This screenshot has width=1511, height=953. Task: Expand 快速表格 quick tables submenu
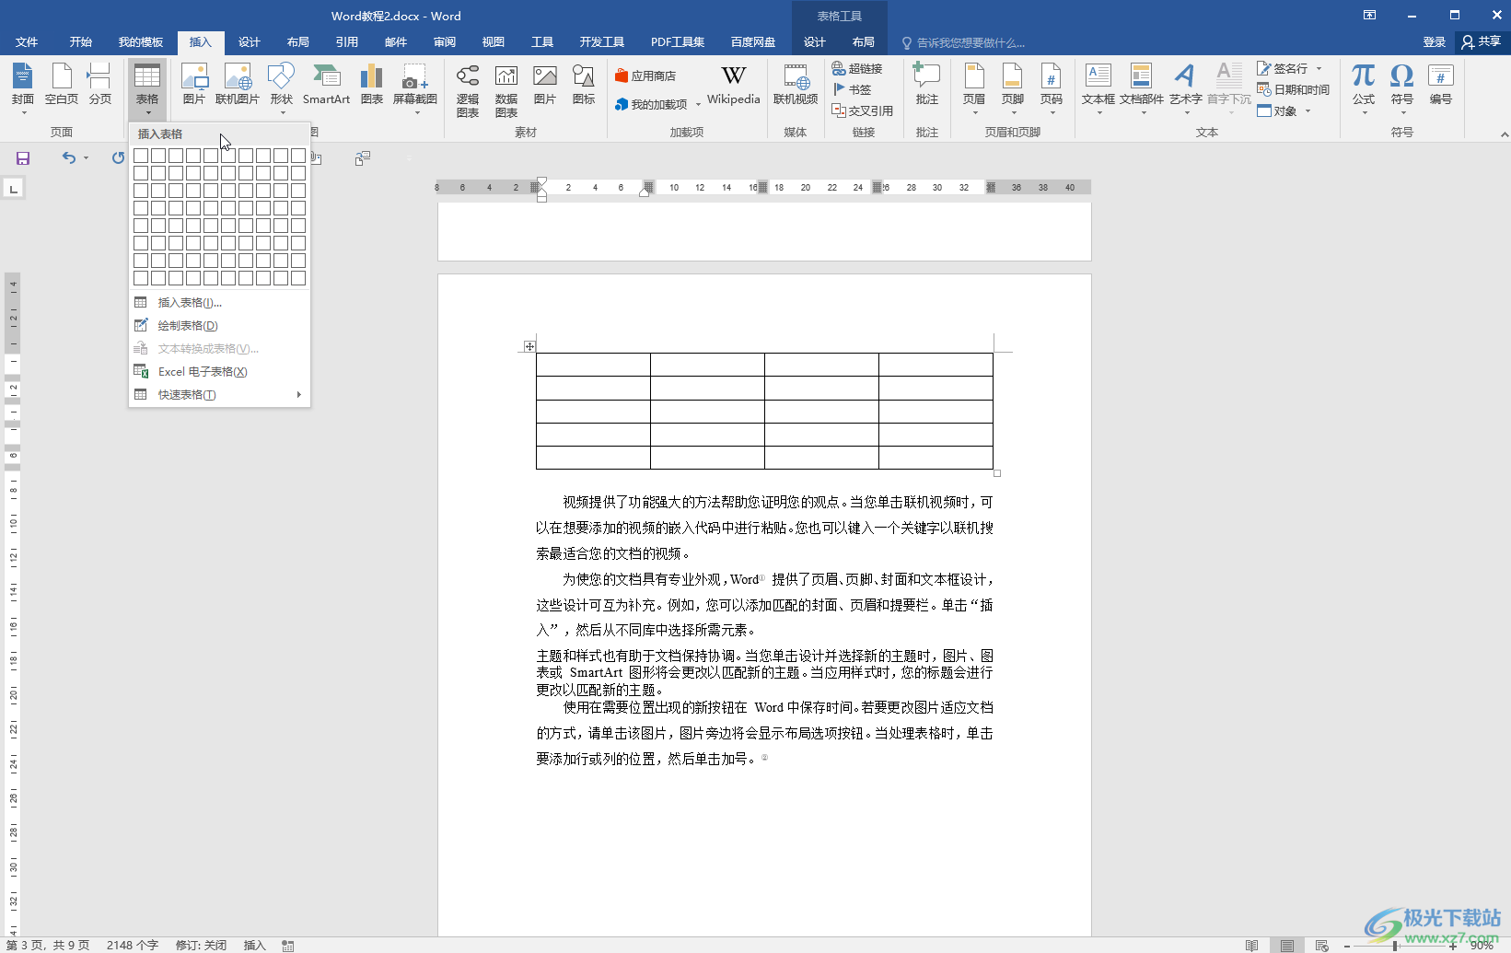[219, 395]
